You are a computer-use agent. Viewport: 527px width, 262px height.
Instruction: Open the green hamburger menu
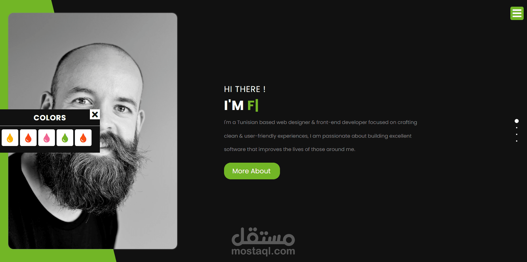click(x=517, y=13)
